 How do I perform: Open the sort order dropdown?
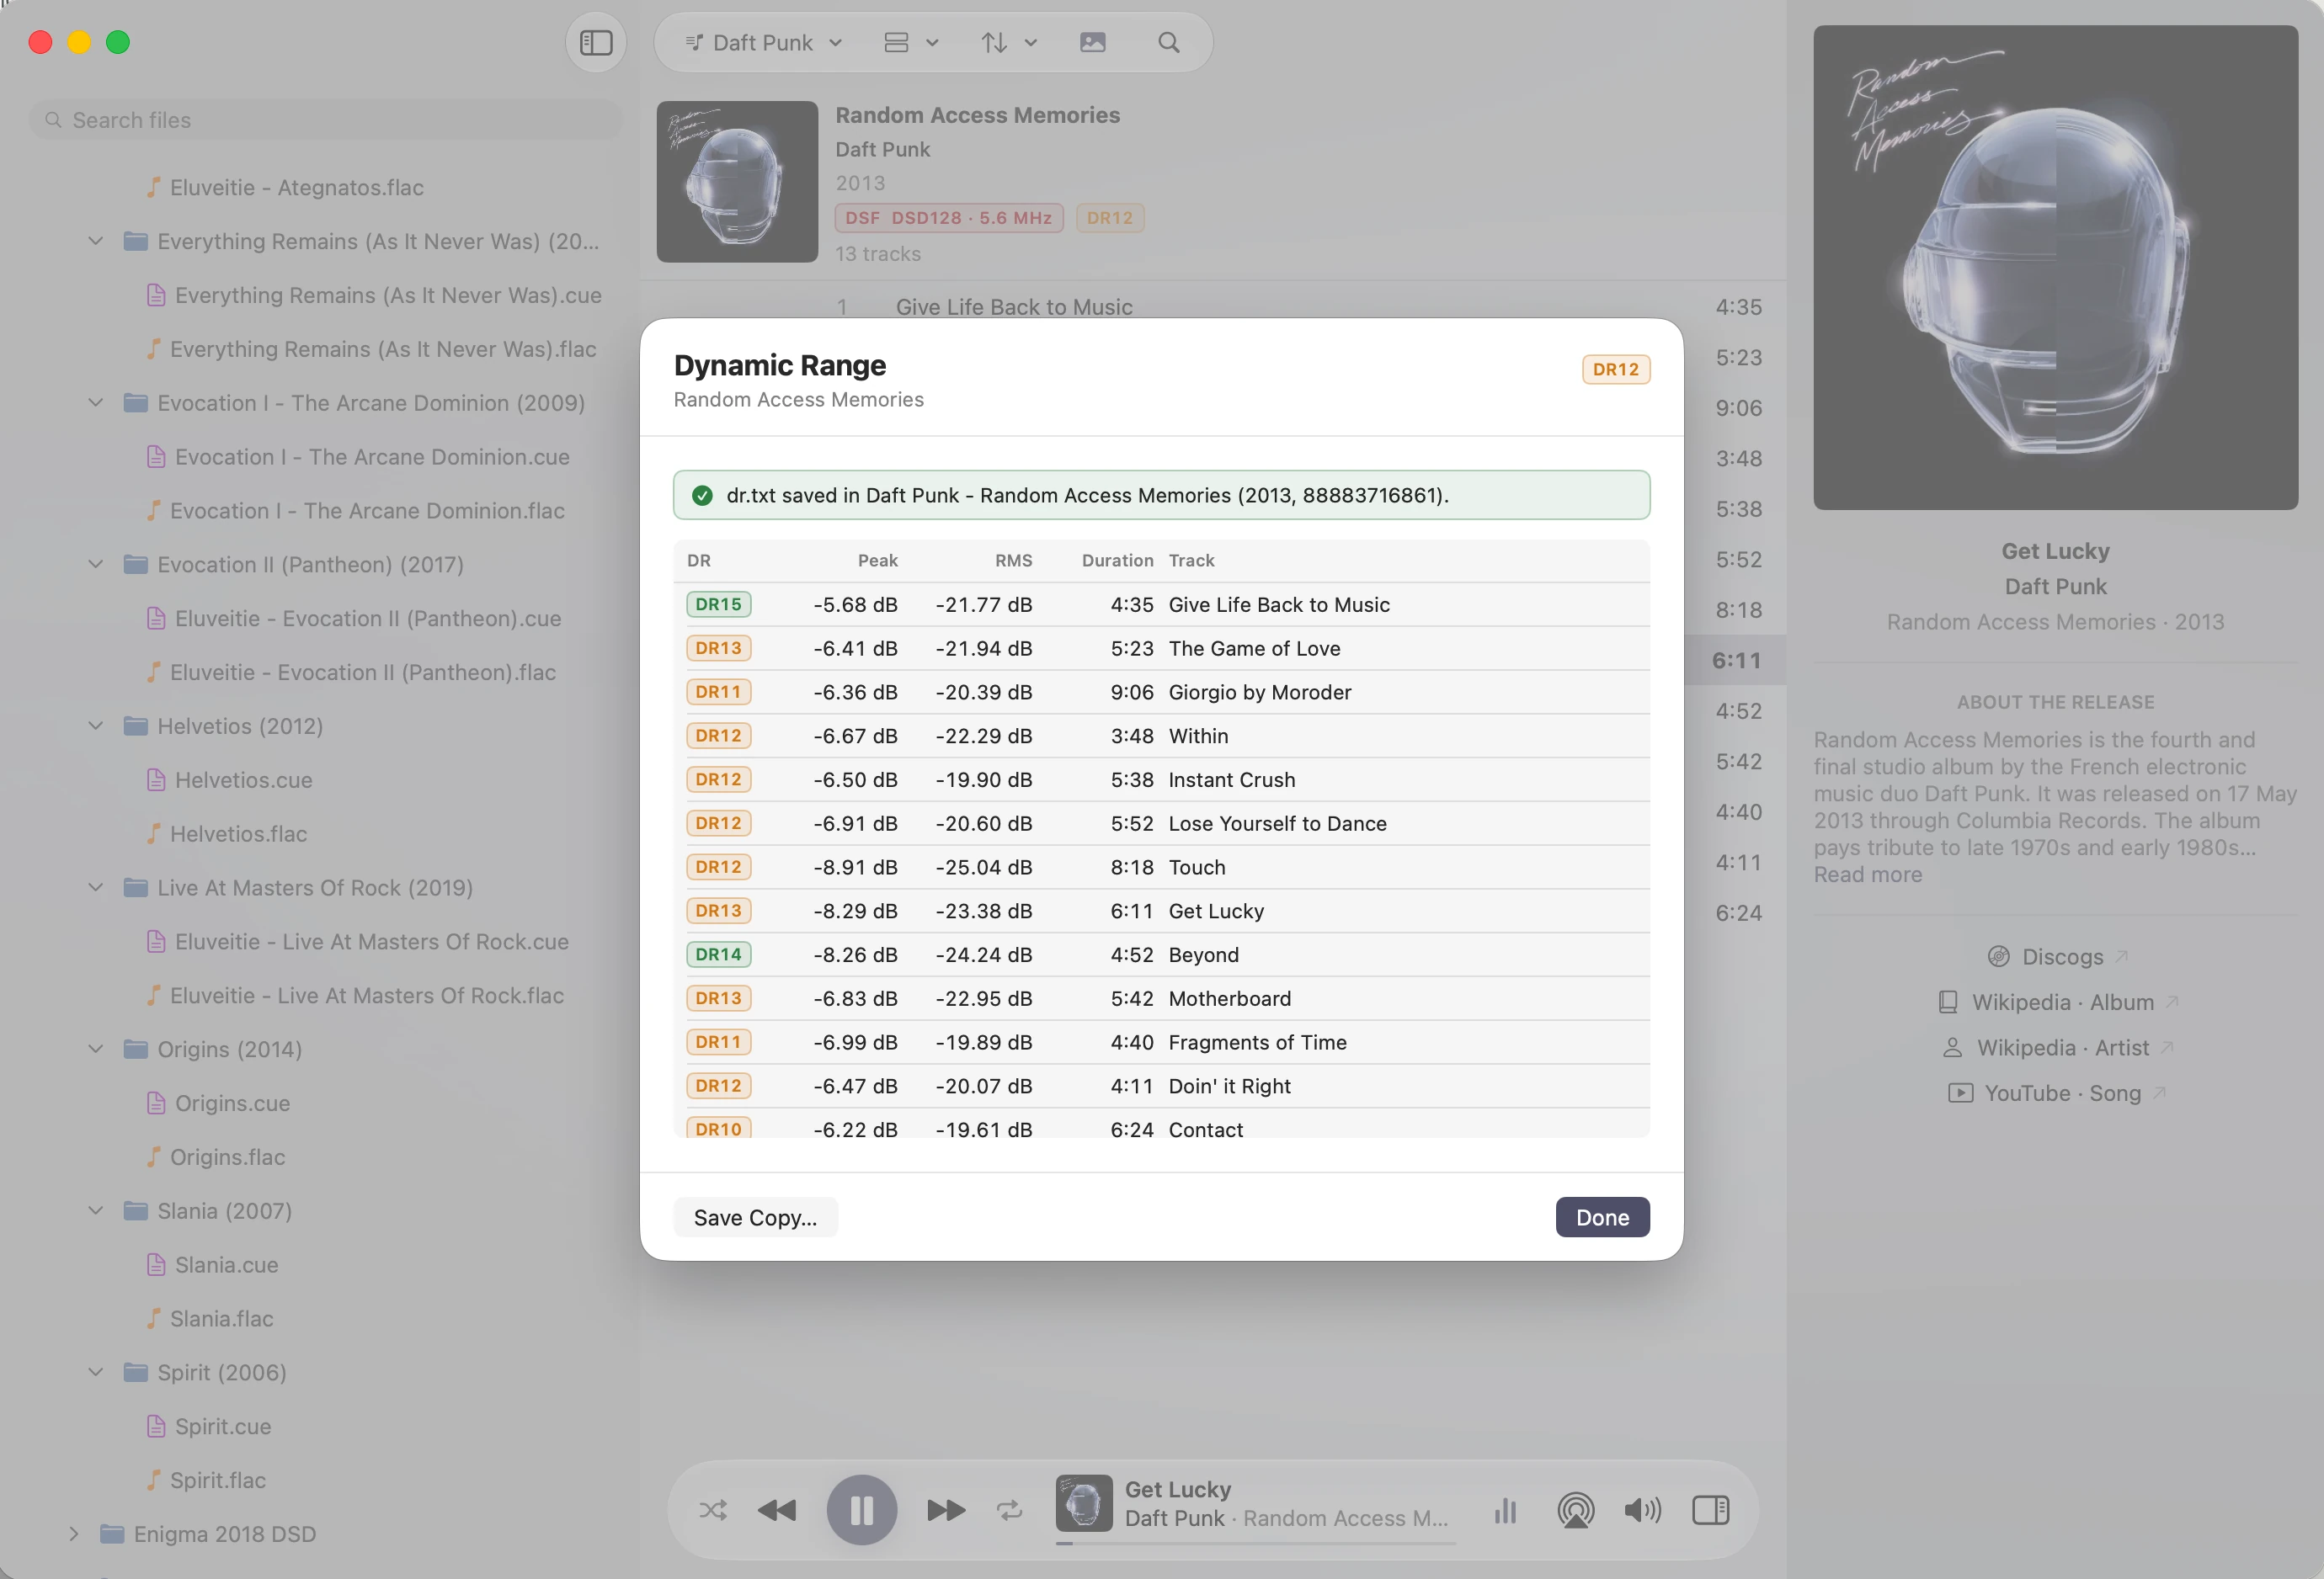tap(1009, 43)
